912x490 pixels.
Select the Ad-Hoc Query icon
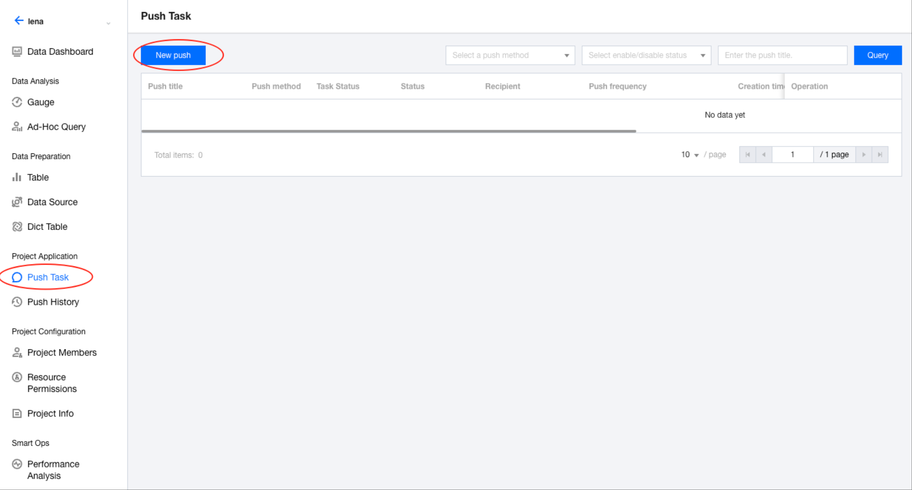pyautogui.click(x=17, y=127)
